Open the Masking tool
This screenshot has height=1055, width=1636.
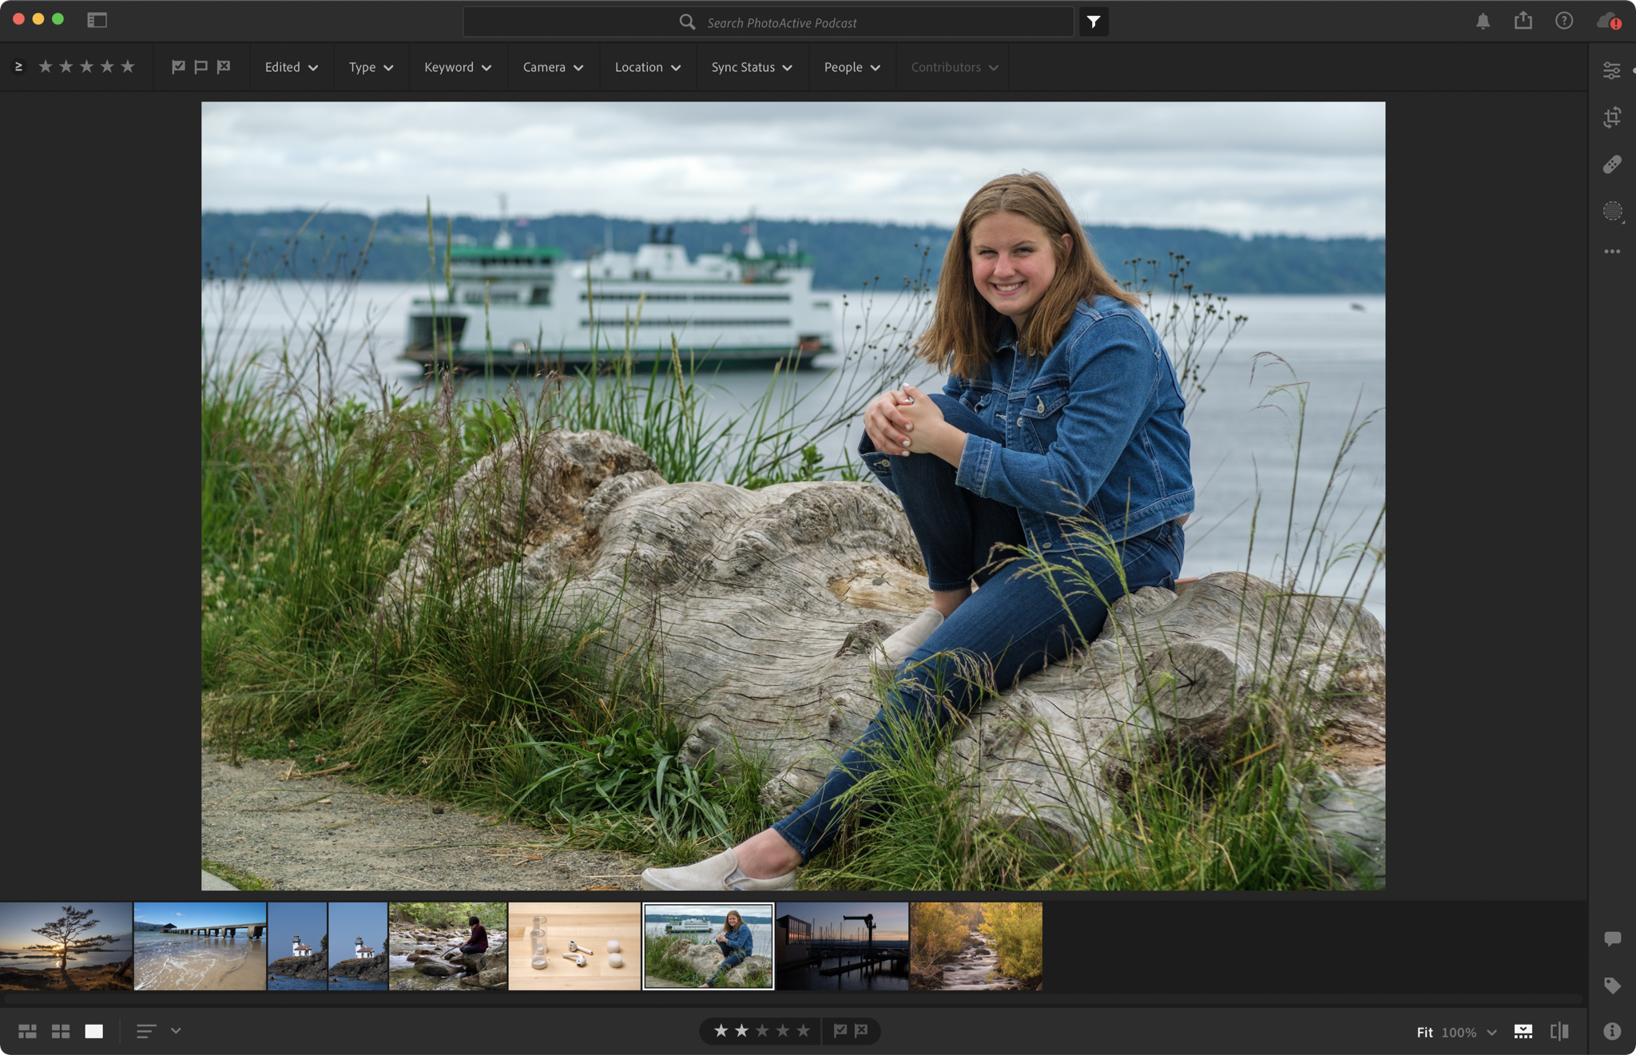[1612, 211]
